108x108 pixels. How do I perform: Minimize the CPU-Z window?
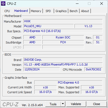coord(77,3)
